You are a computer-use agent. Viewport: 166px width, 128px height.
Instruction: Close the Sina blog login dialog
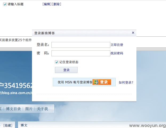point(133,33)
